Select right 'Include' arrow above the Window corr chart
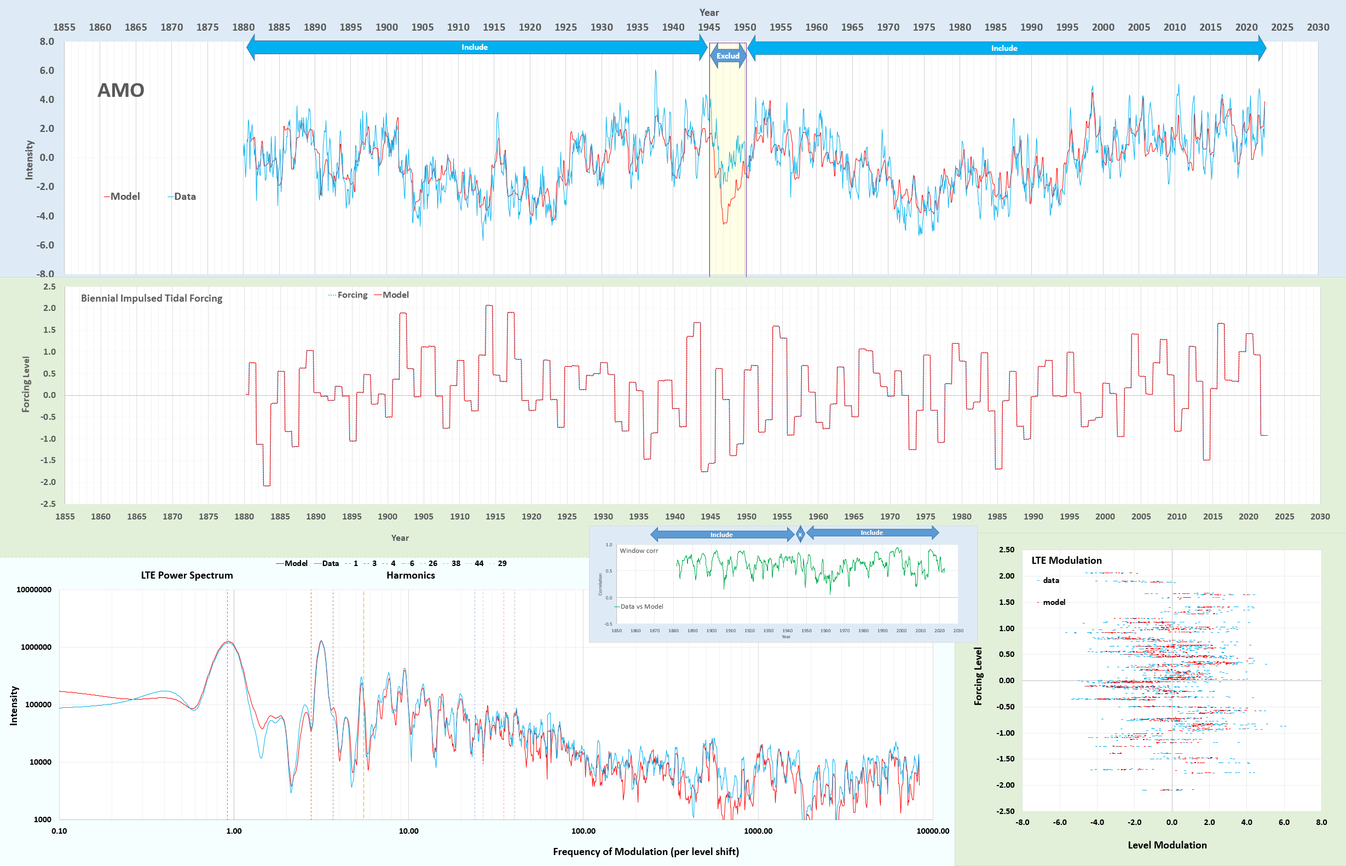Viewport: 1346px width, 866px height. tap(871, 533)
